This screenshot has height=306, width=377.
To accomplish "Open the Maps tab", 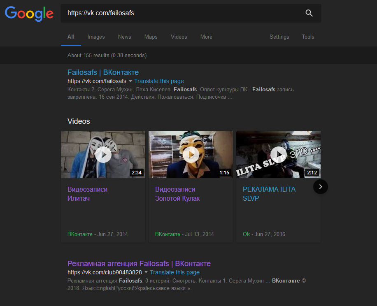I will coord(151,37).
